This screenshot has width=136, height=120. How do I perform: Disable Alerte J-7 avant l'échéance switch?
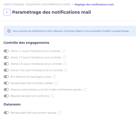coord(6,58)
